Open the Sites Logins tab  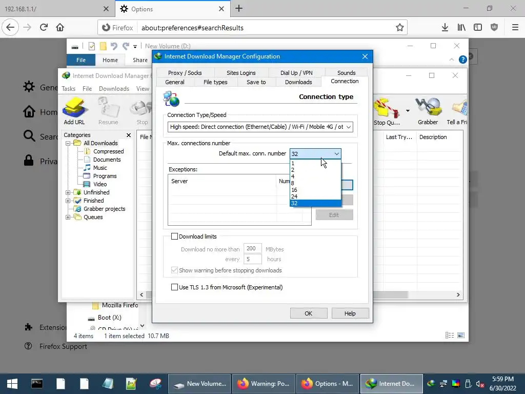[x=241, y=73]
